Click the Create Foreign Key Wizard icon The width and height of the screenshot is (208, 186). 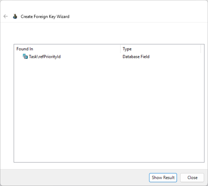pyautogui.click(x=15, y=16)
